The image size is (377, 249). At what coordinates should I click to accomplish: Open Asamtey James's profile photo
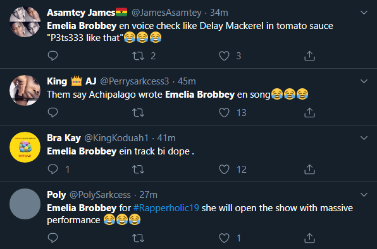pos(25,22)
